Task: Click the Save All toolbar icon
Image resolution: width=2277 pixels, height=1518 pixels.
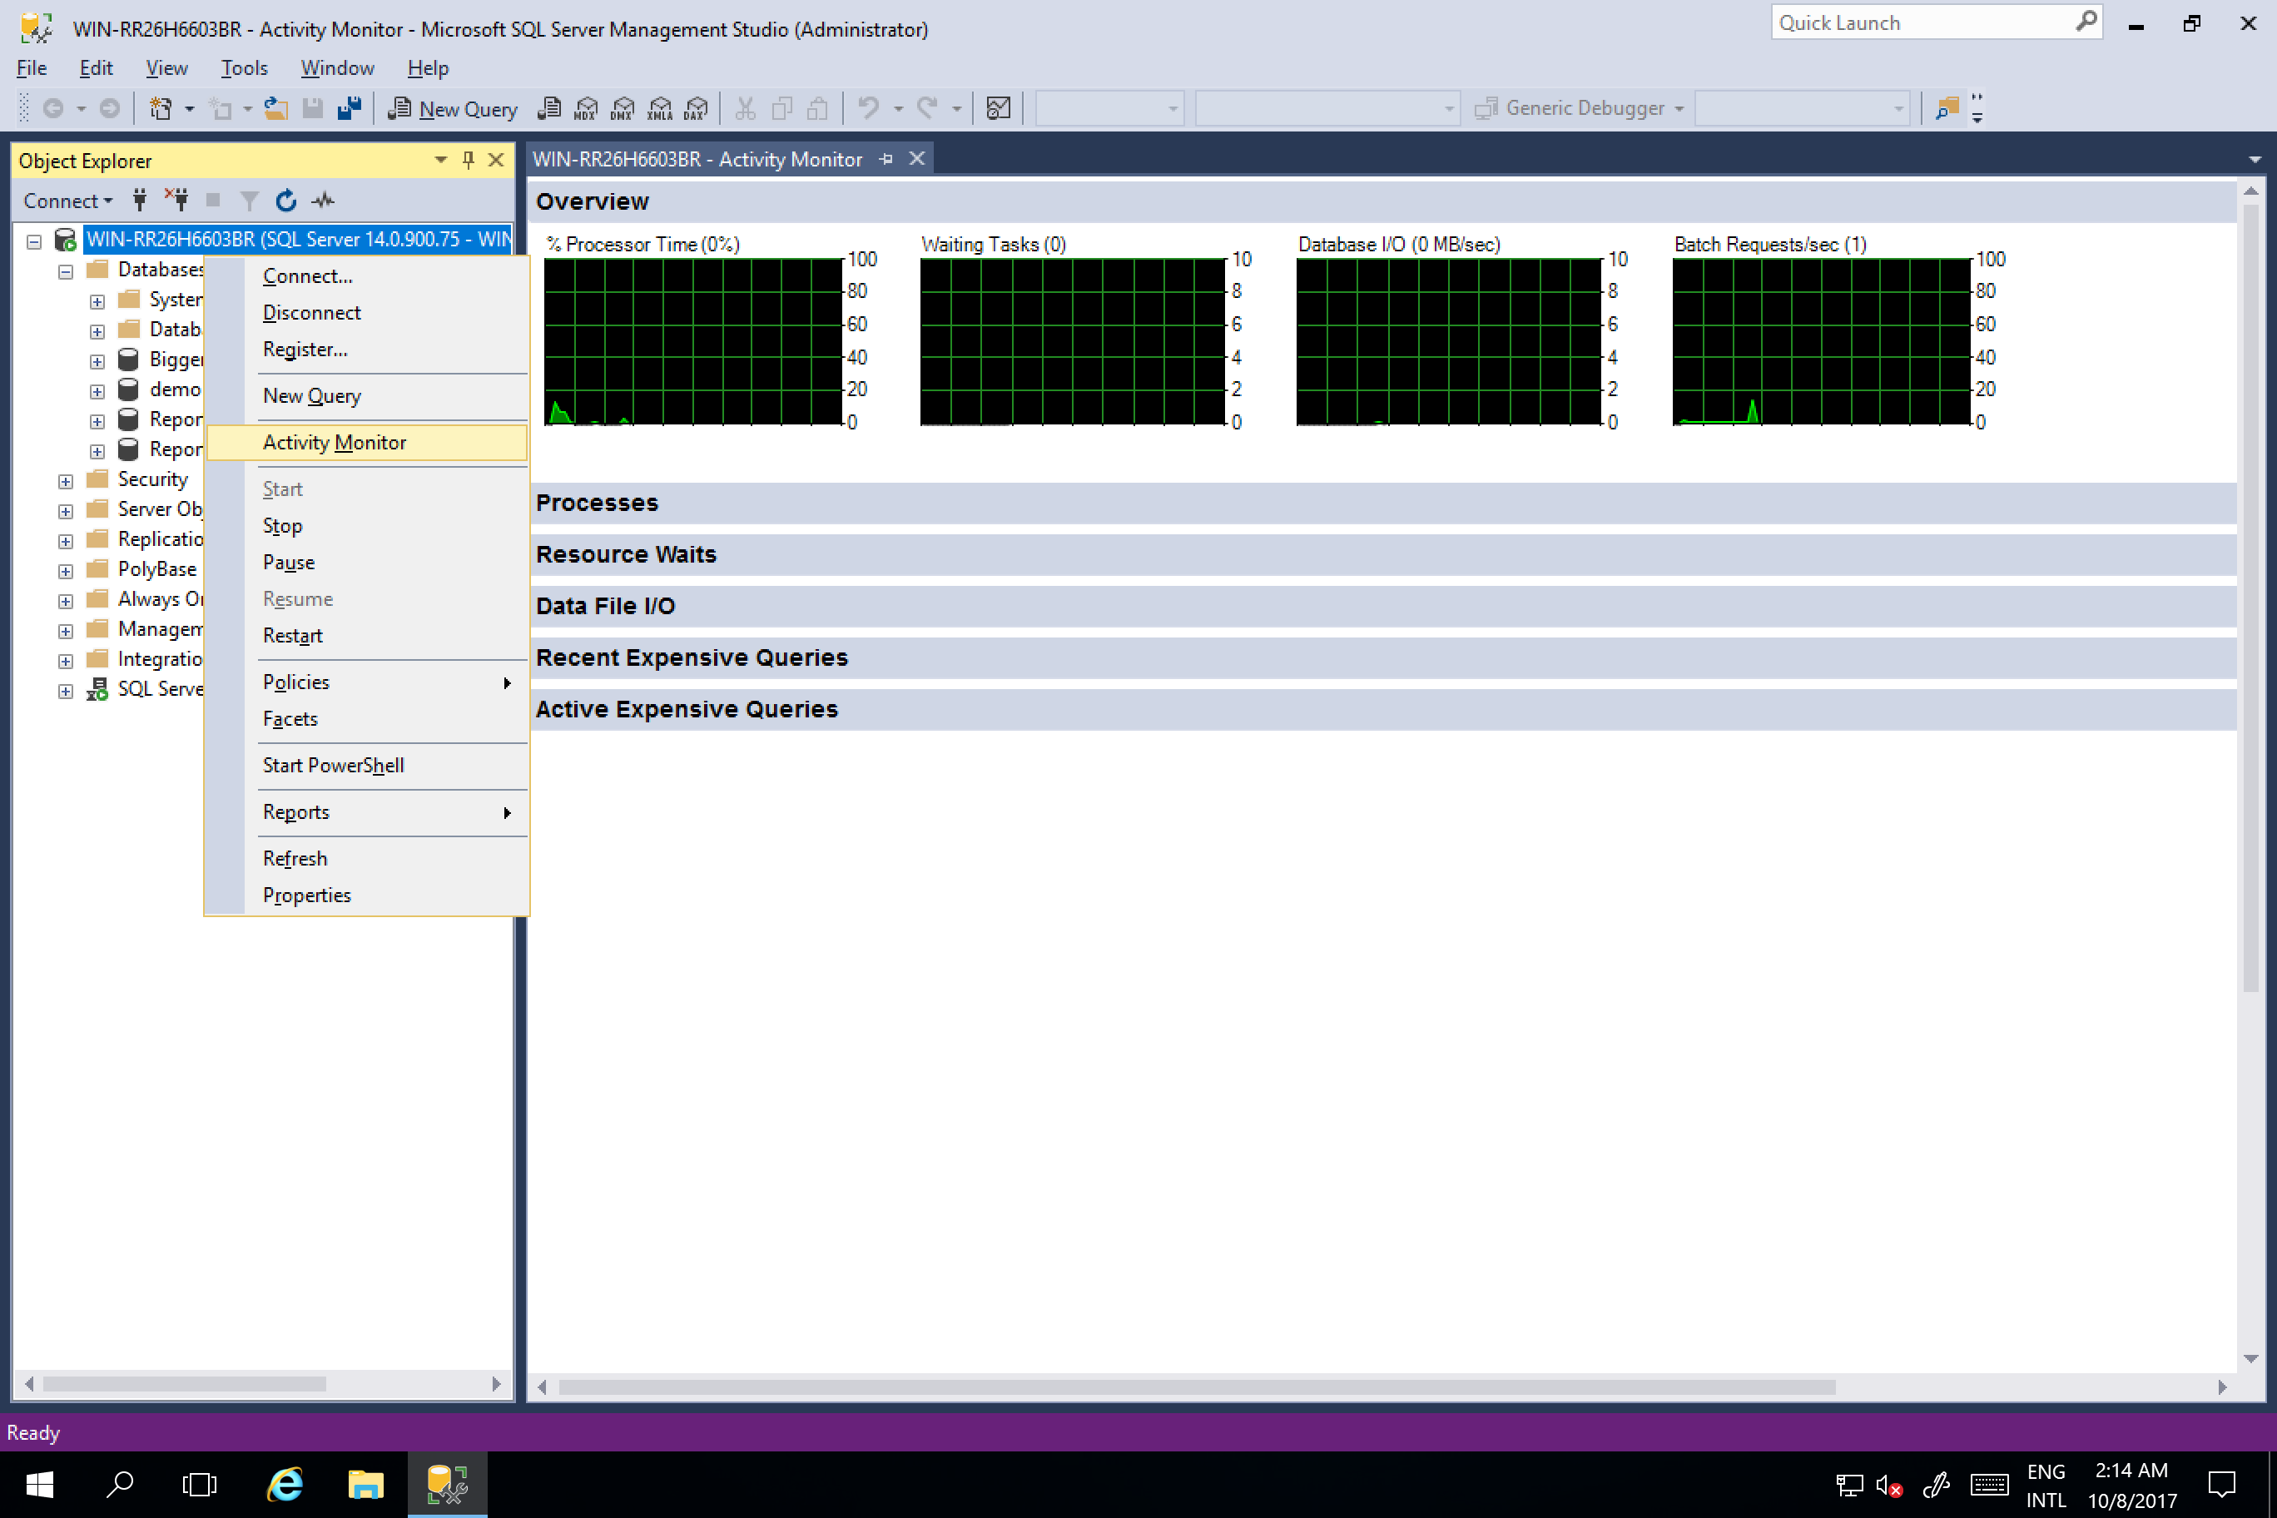Action: [349, 108]
